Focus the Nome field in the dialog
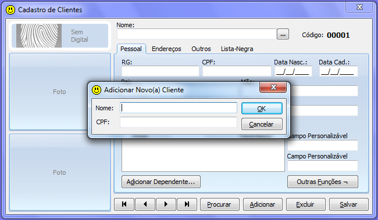 pyautogui.click(x=179, y=108)
